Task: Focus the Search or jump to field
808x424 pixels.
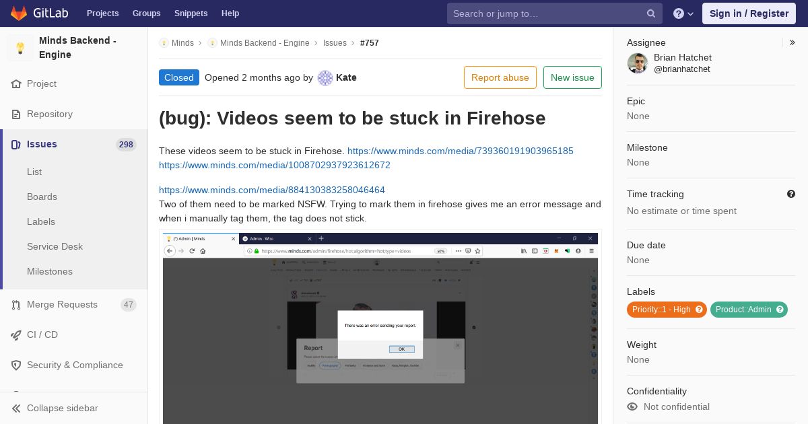Action: [555, 13]
